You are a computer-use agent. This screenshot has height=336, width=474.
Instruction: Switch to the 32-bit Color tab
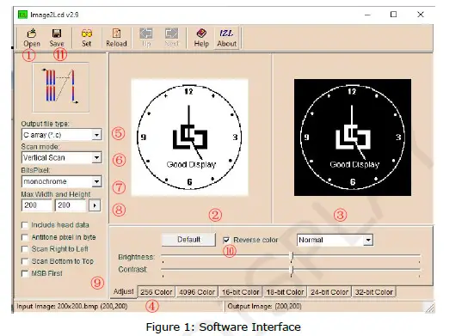tap(374, 292)
